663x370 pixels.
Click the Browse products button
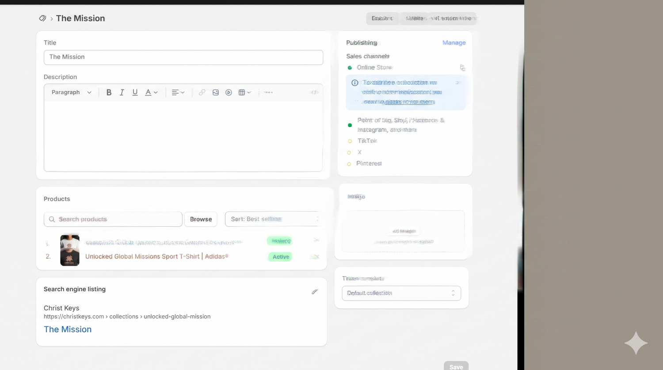[x=201, y=219]
